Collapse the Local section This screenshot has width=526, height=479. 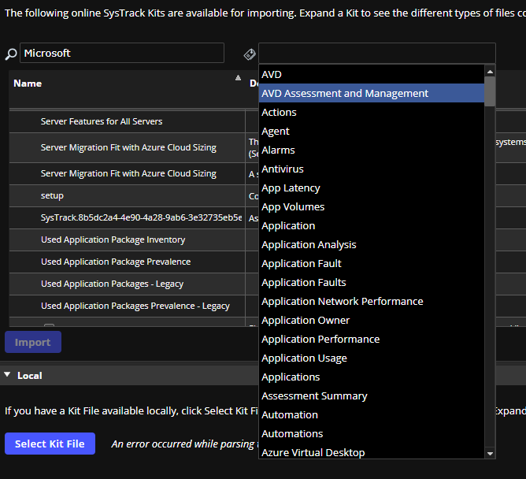click(x=8, y=376)
